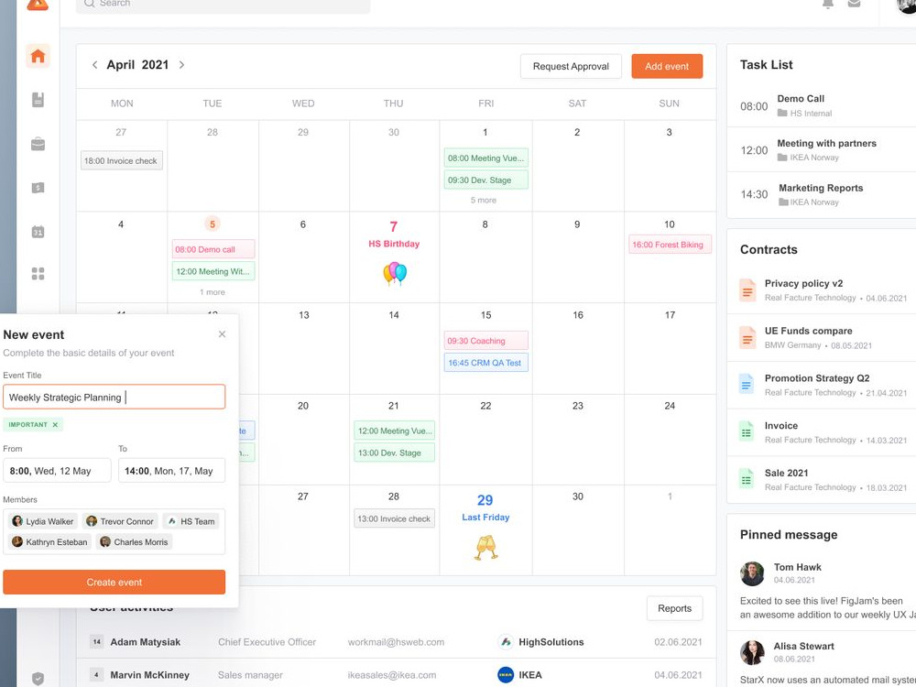The image size is (916, 687).
Task: Go to previous month arrow
Action: [x=94, y=65]
